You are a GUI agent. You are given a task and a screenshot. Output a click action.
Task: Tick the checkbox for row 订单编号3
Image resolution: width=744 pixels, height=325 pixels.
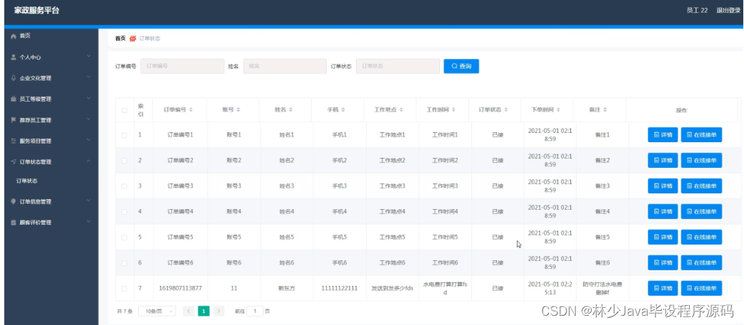point(125,186)
